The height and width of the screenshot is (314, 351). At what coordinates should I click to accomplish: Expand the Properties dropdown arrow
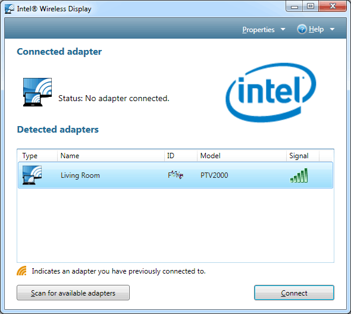pos(283,29)
